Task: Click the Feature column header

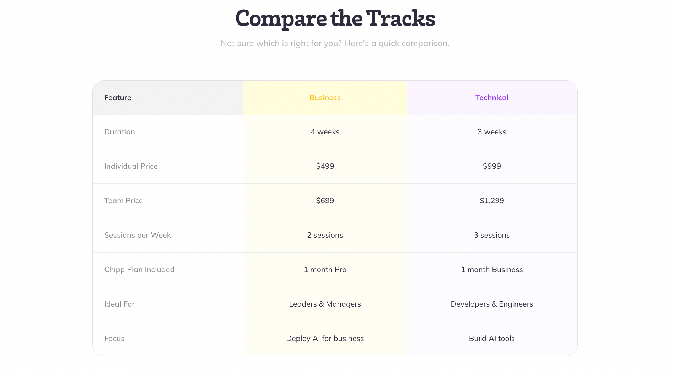Action: (x=118, y=98)
